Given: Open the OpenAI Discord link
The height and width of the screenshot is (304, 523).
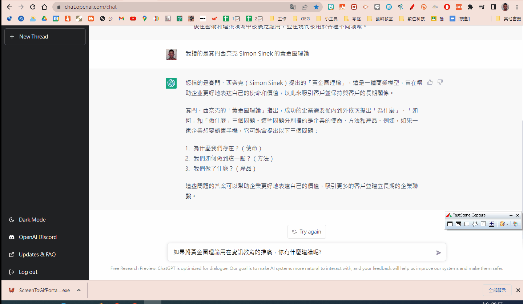Looking at the screenshot, I should pos(45,237).
